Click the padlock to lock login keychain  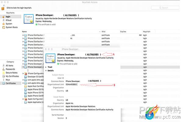3,8
